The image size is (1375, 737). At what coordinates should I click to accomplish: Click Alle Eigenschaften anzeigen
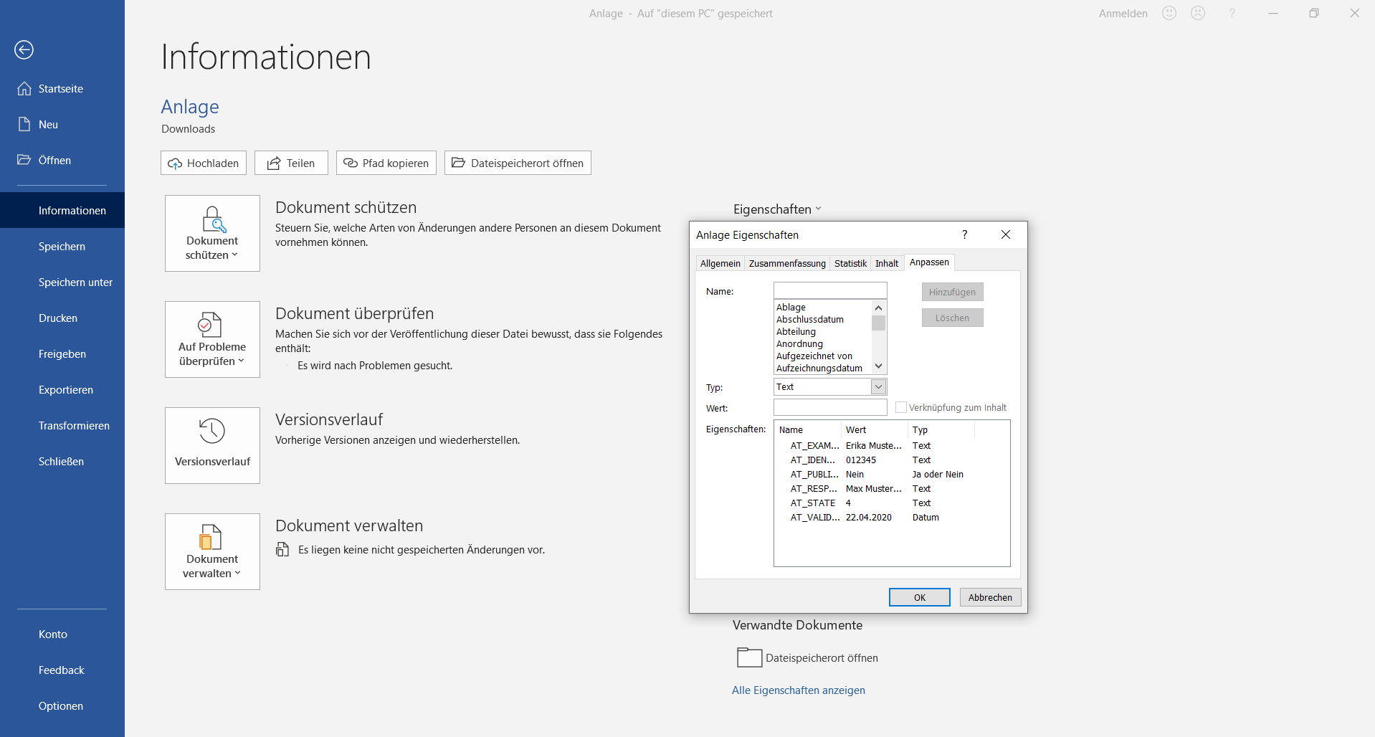pyautogui.click(x=798, y=690)
